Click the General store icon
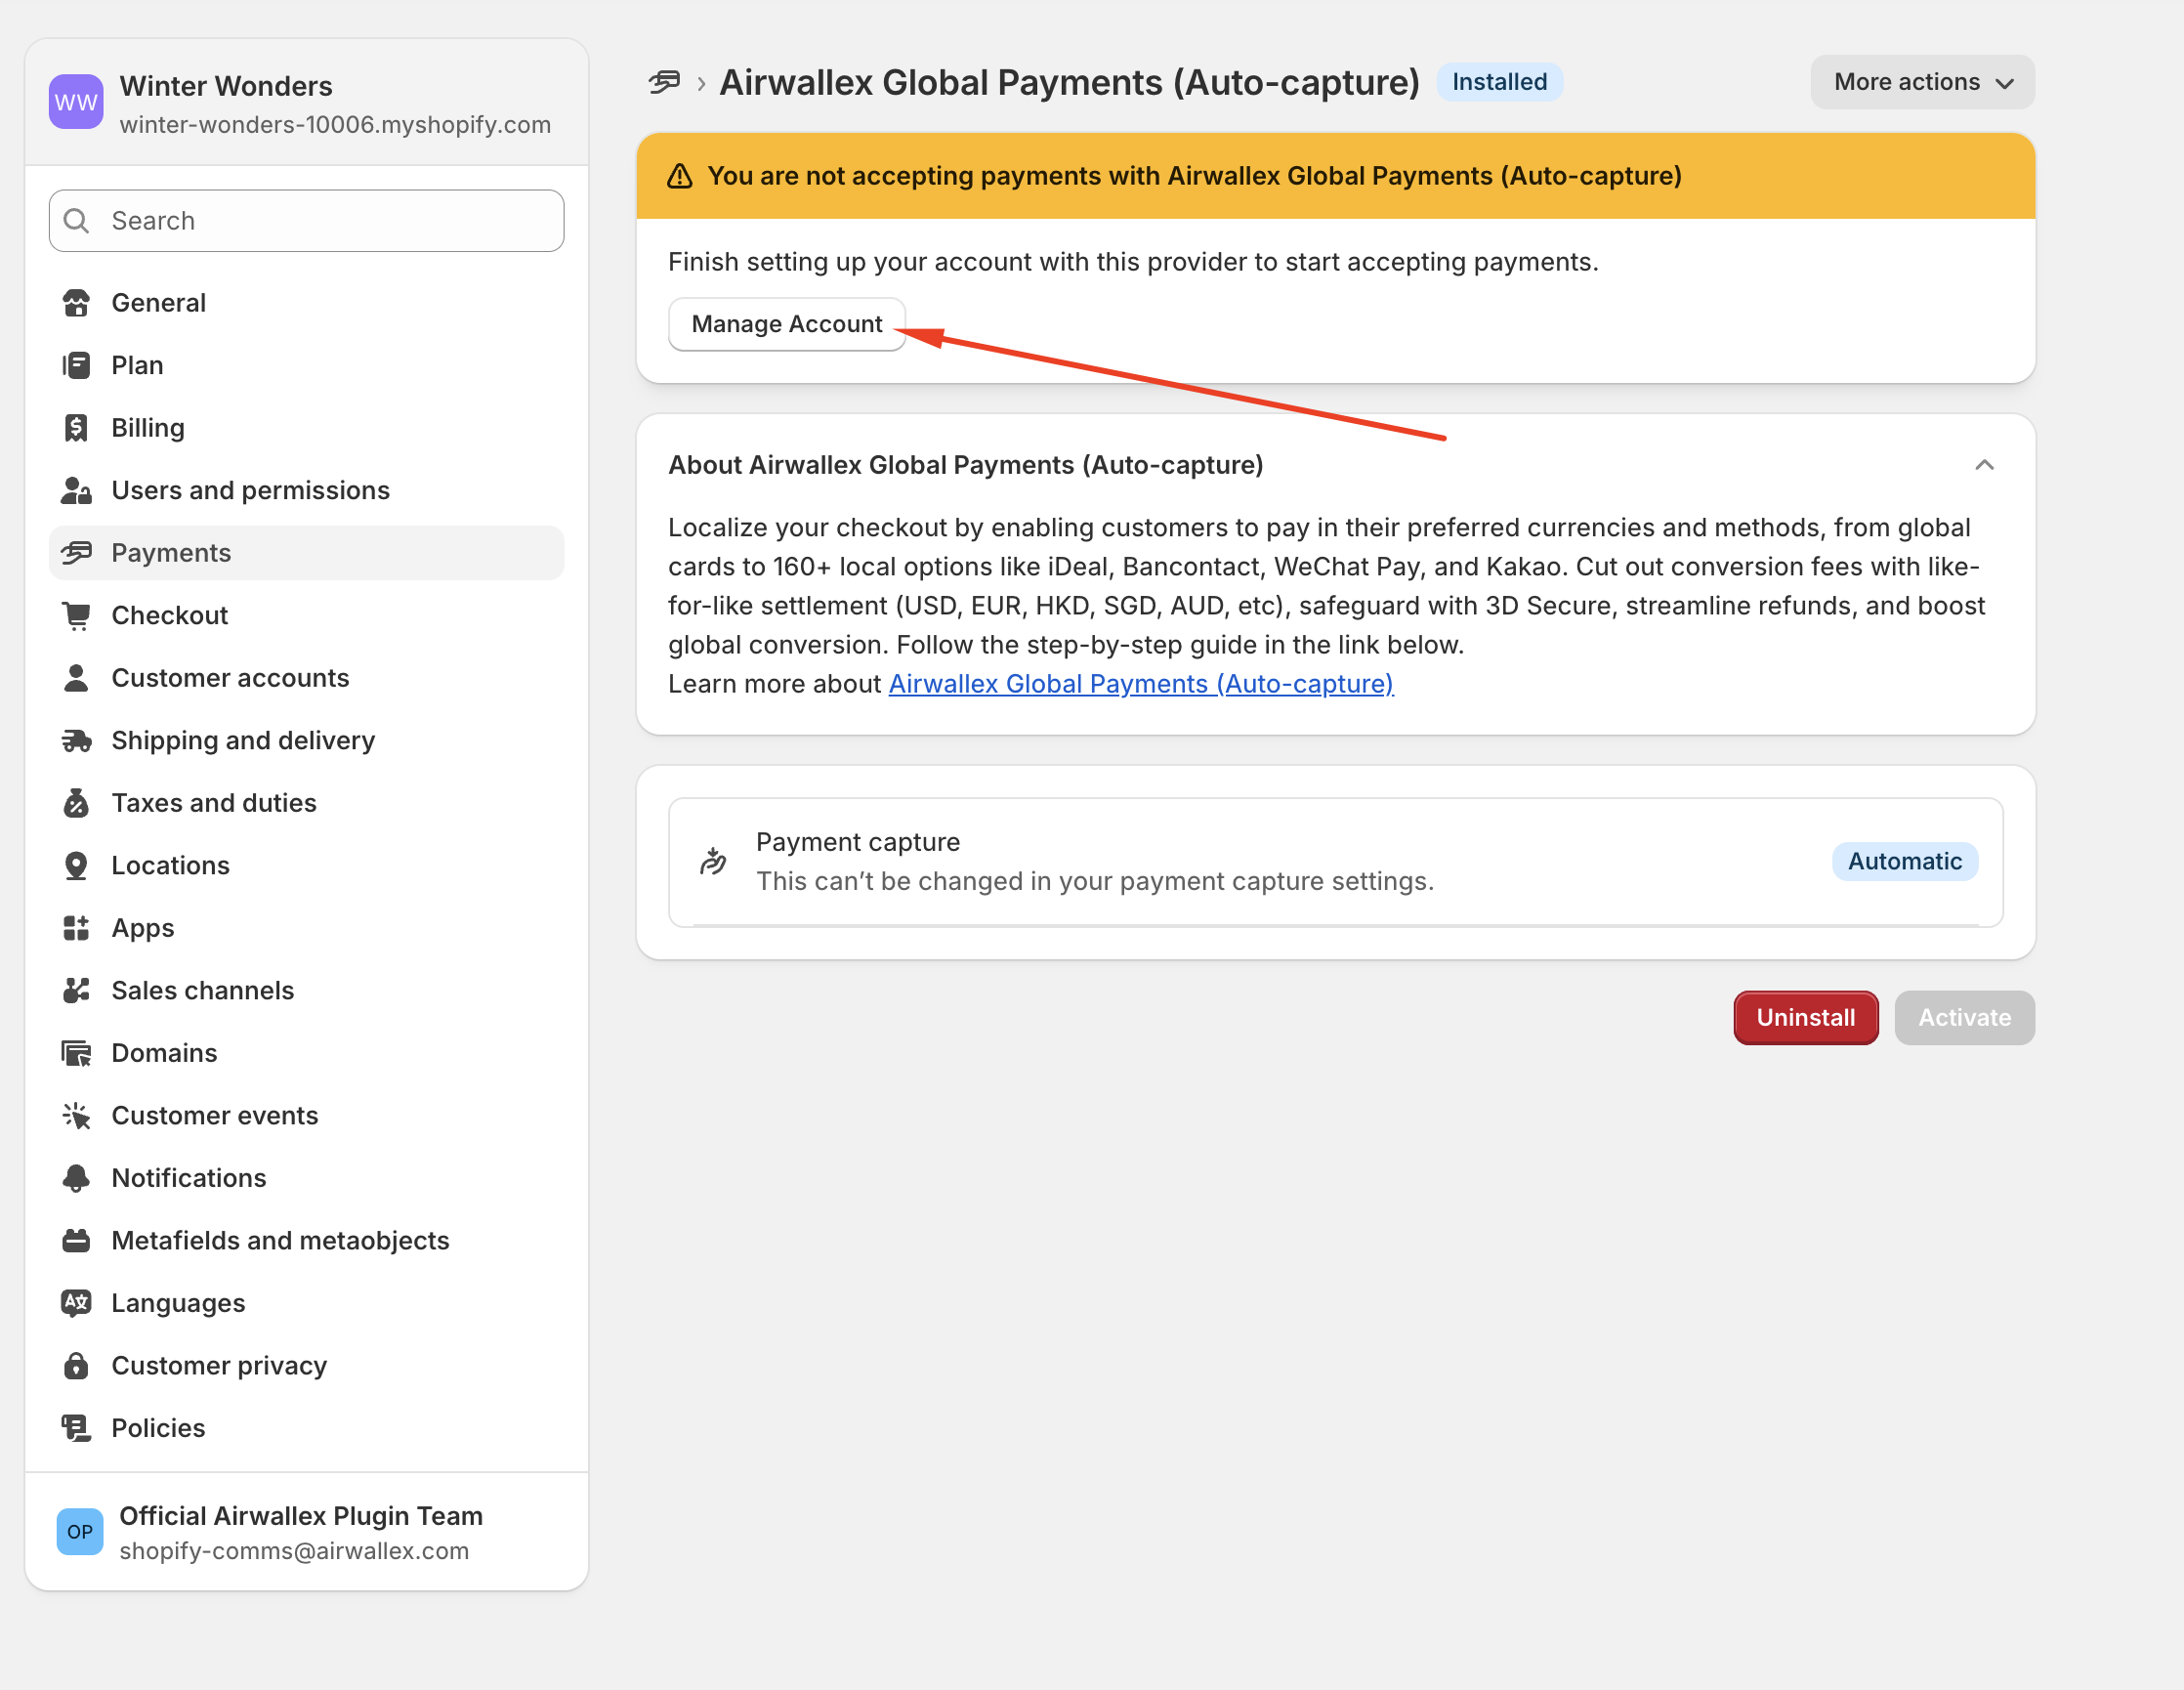Viewport: 2184px width, 1690px height. pos(76,302)
